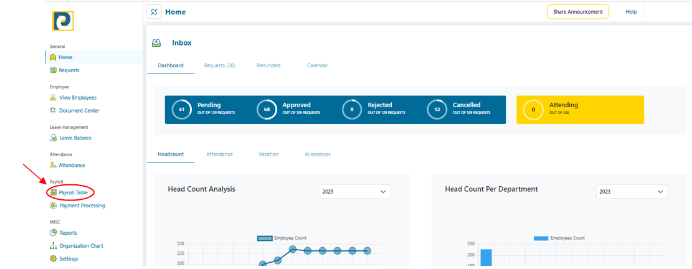Image resolution: width=692 pixels, height=269 pixels.
Task: Open the Help link
Action: (631, 12)
